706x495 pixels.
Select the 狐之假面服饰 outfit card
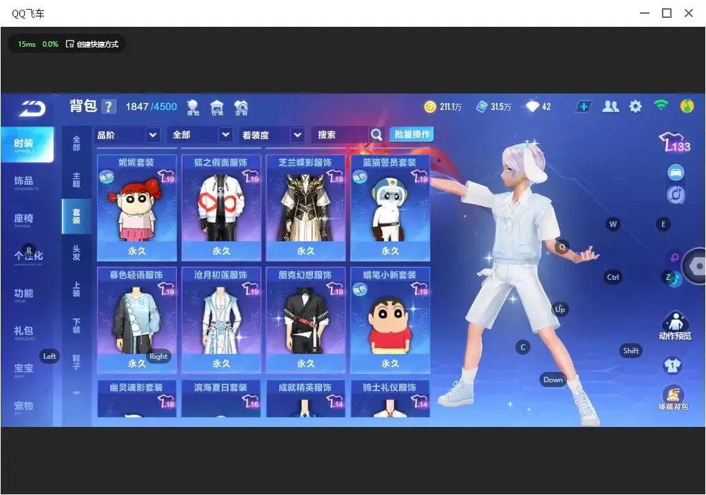click(x=221, y=208)
